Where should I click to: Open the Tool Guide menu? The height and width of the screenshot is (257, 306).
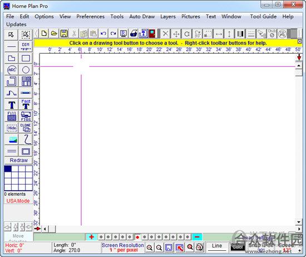[x=263, y=17]
